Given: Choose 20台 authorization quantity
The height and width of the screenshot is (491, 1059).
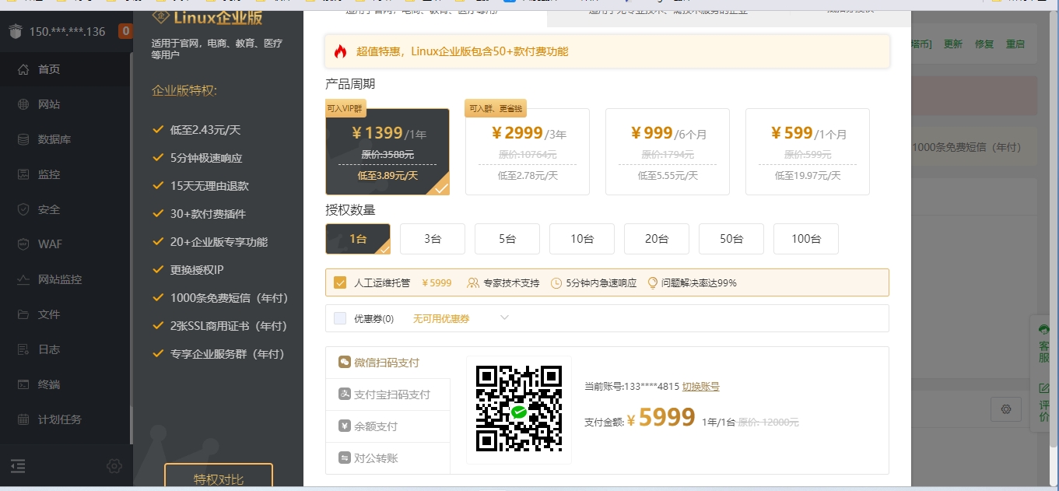Looking at the screenshot, I should coord(657,239).
